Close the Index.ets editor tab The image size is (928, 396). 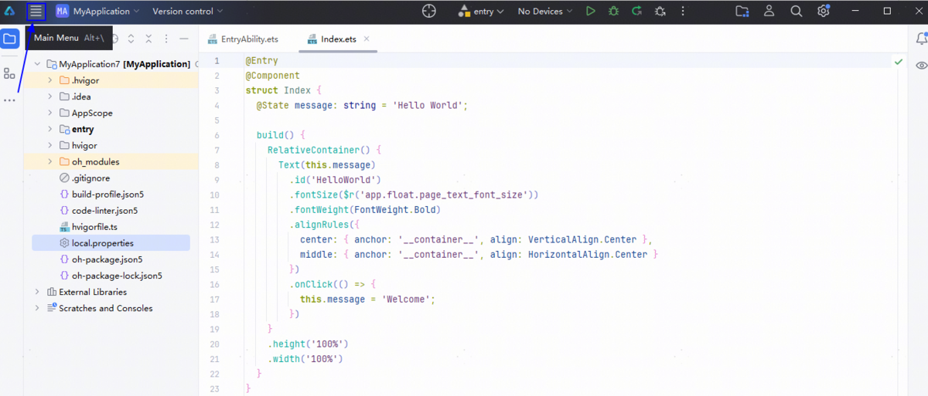click(x=367, y=39)
